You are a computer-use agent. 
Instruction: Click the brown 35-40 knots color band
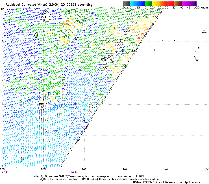point(178,3)
